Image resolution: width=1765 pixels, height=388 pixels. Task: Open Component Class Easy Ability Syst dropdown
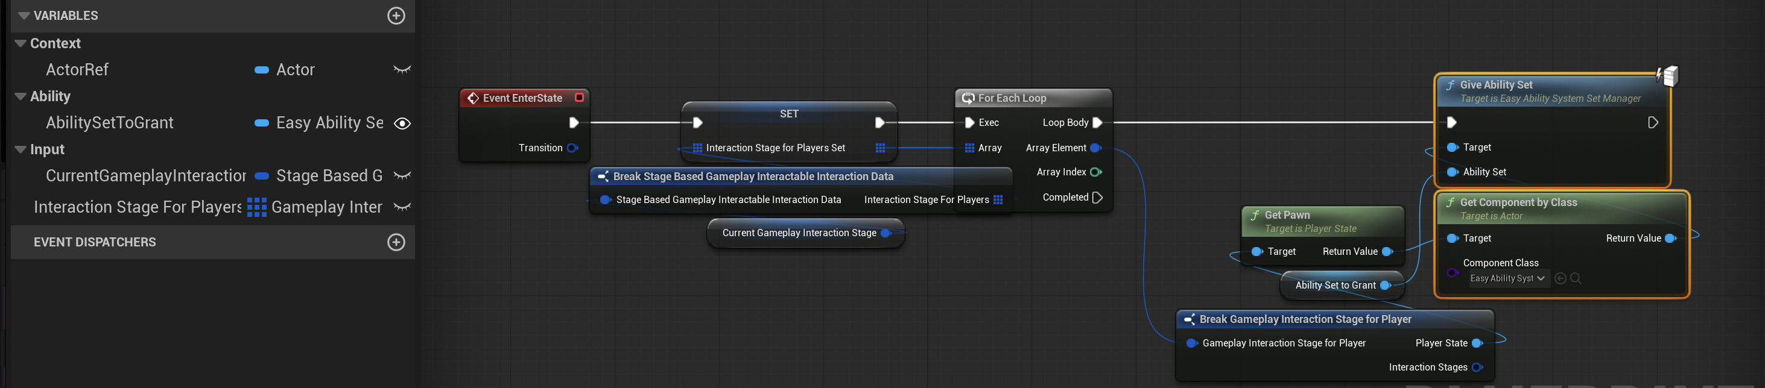click(1507, 278)
